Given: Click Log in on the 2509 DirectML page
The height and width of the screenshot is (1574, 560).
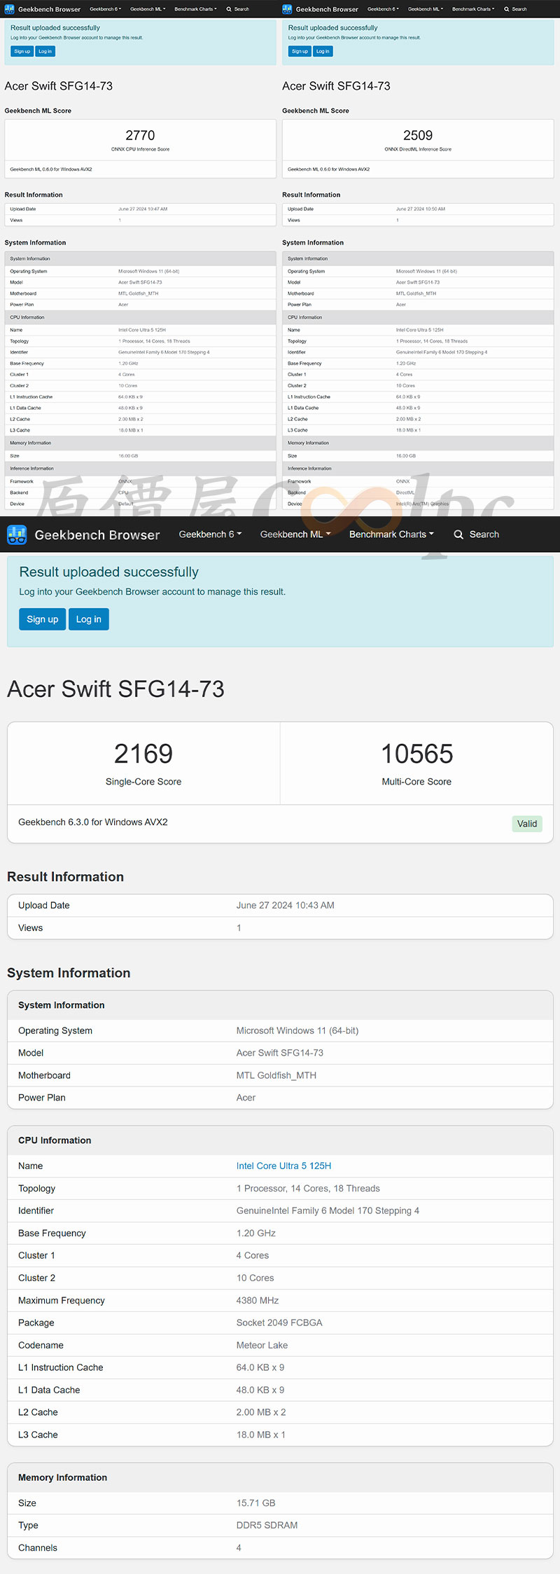Looking at the screenshot, I should pyautogui.click(x=323, y=51).
